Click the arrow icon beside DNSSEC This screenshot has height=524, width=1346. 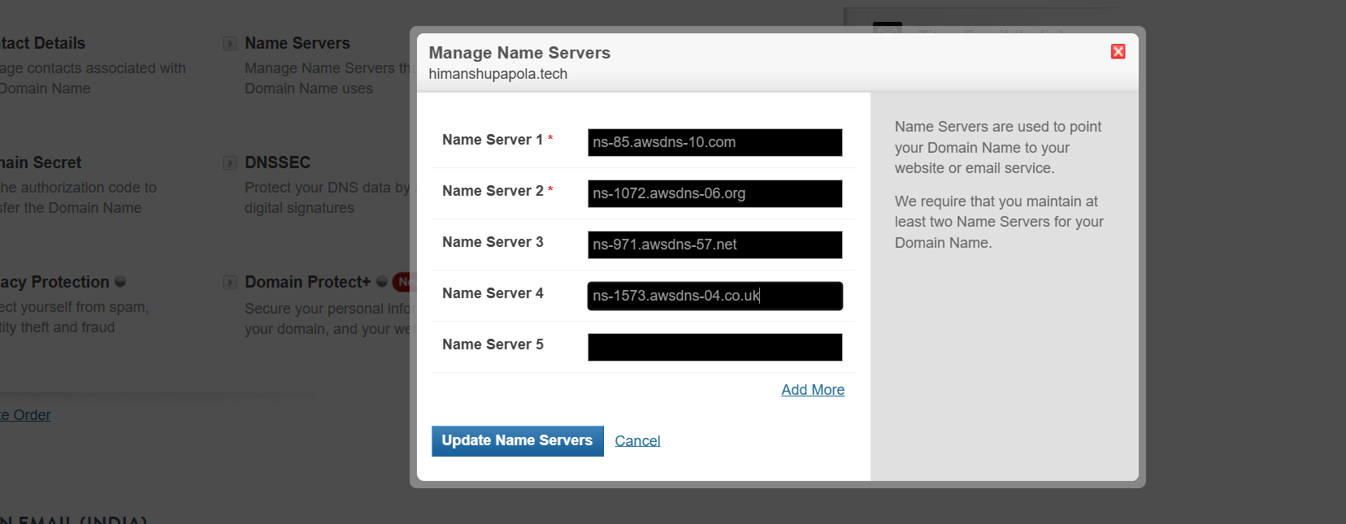230,163
